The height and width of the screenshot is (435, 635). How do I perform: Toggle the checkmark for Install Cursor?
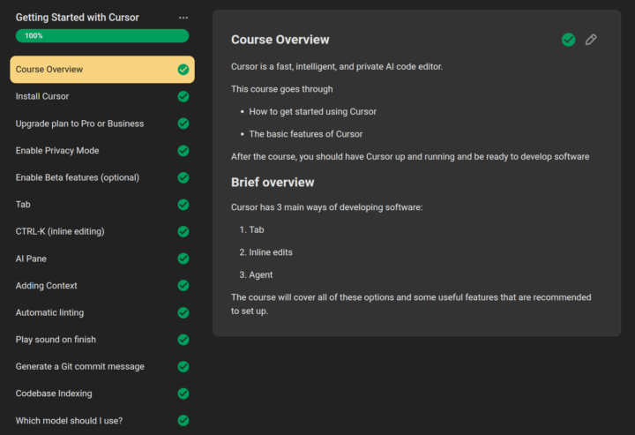183,96
